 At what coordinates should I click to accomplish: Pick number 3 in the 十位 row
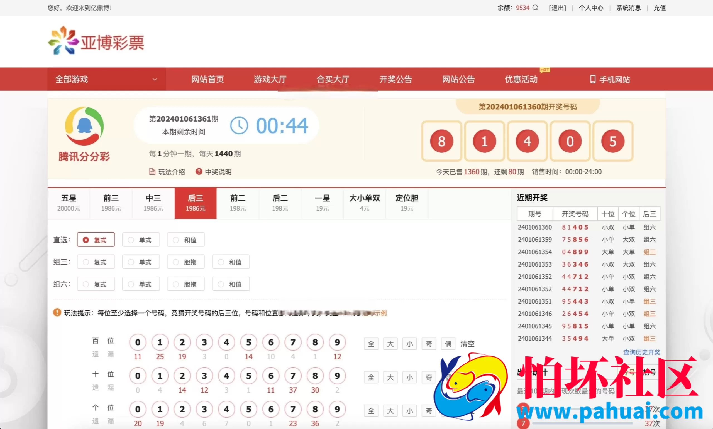tap(204, 376)
